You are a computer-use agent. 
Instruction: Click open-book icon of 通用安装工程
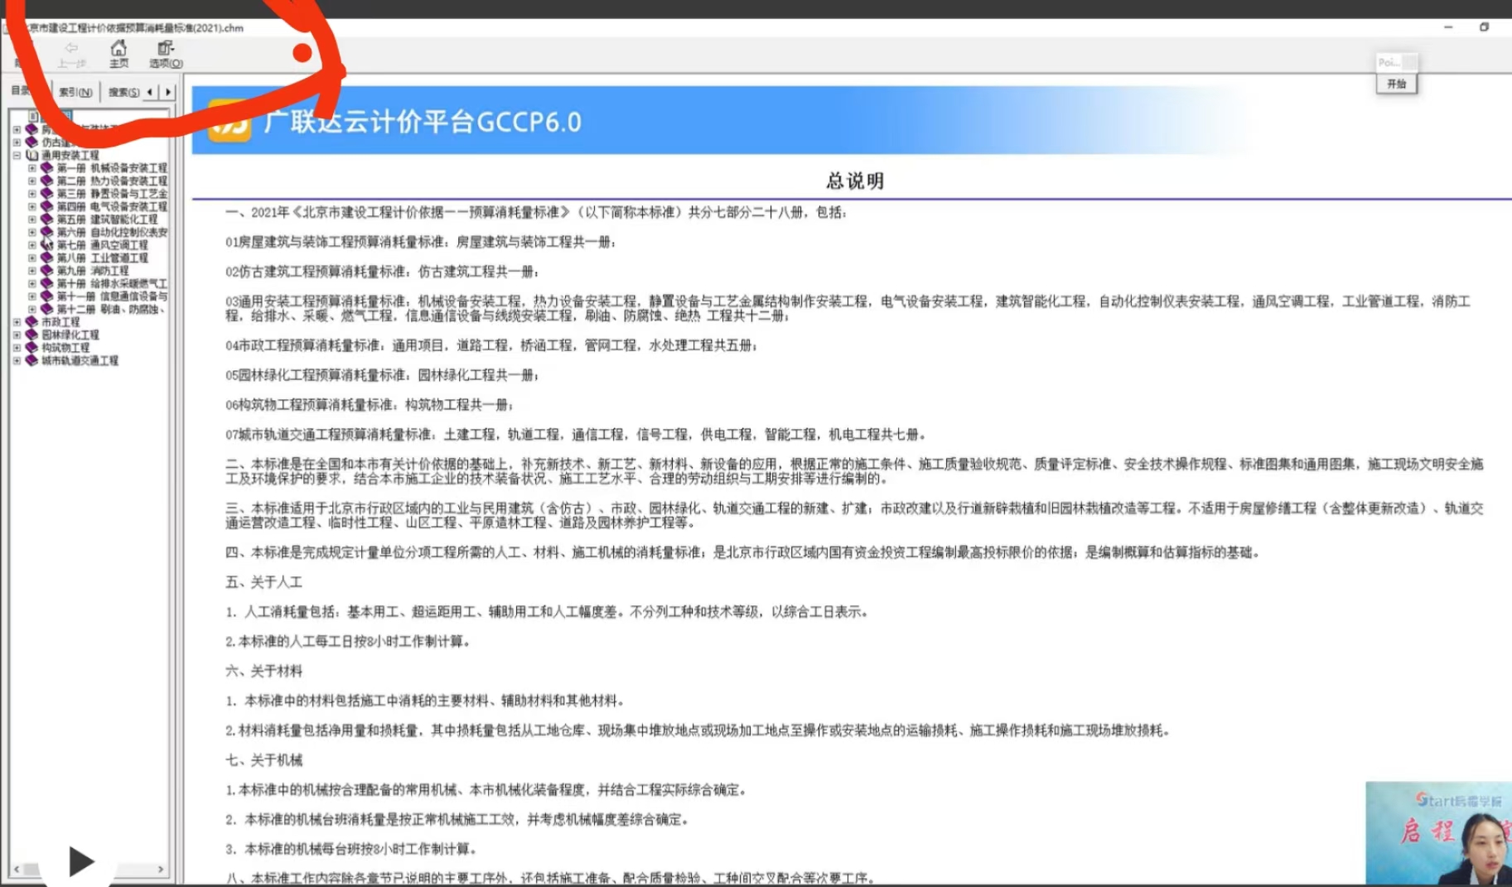point(32,155)
